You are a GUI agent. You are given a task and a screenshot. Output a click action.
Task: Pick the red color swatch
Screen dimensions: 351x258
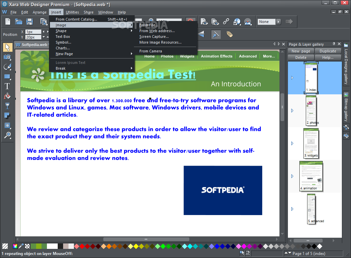82,246
